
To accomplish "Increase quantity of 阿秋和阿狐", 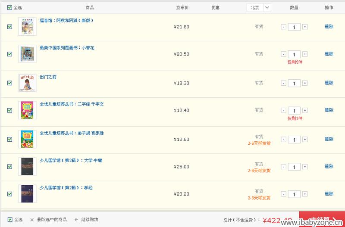I will 305,27.
